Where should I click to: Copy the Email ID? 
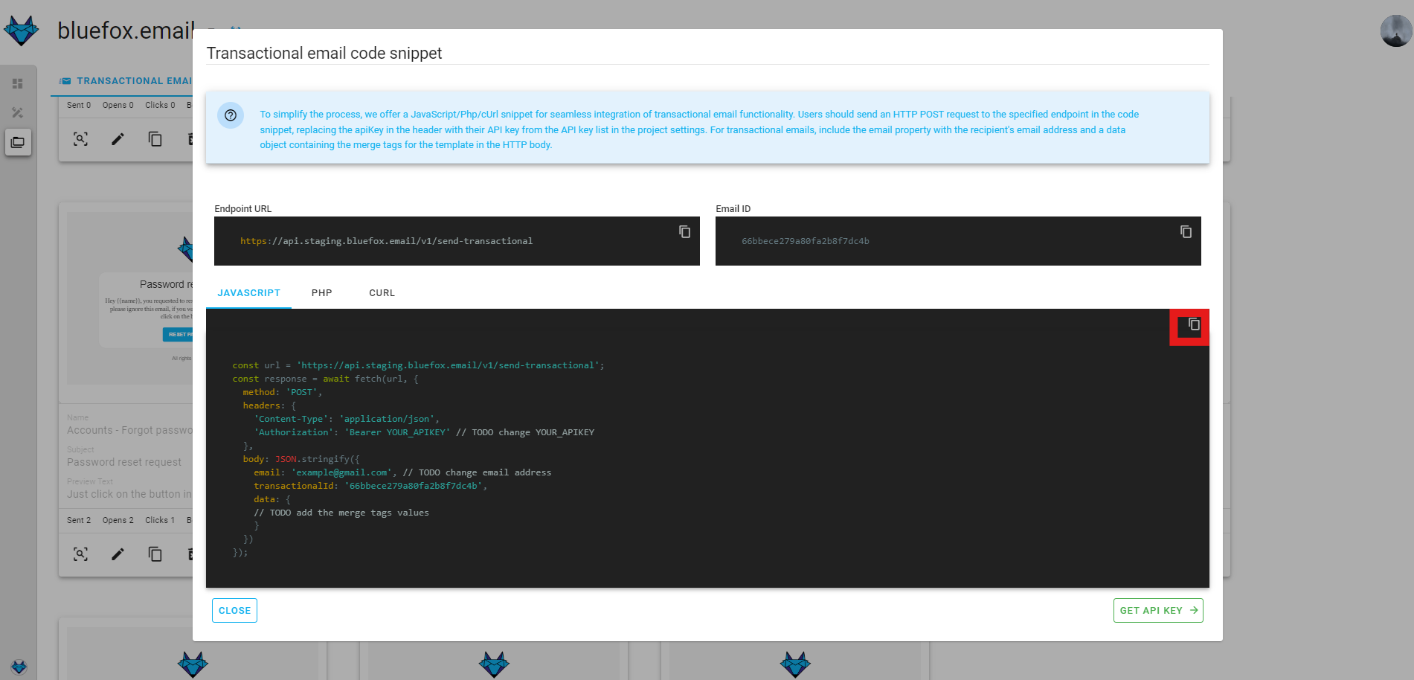(x=1186, y=232)
